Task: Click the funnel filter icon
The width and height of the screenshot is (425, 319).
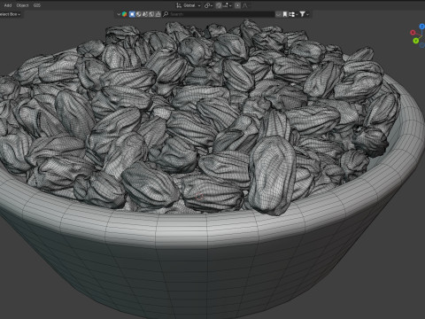Action: coord(302,14)
